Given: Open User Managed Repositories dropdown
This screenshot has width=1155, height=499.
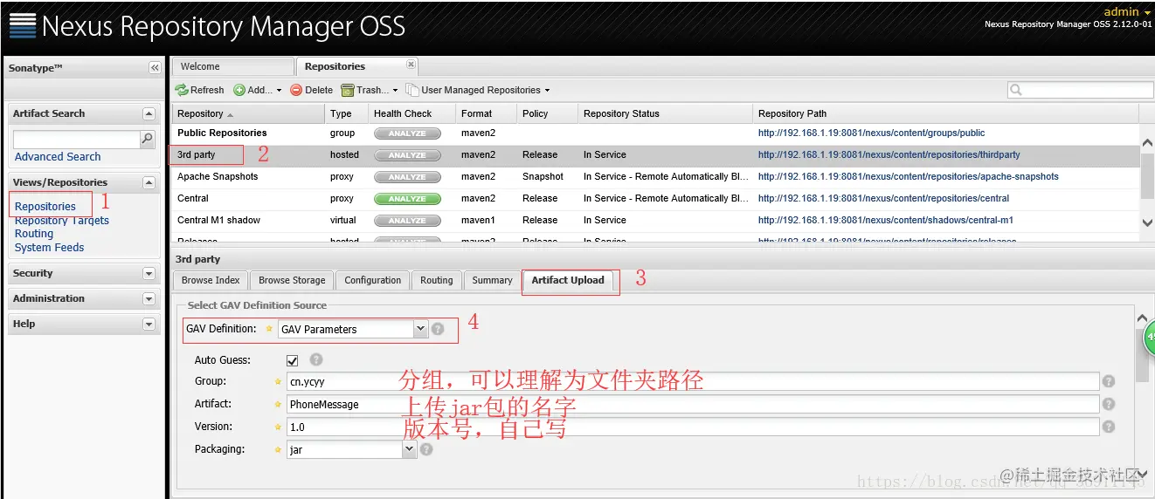Looking at the screenshot, I should point(479,90).
